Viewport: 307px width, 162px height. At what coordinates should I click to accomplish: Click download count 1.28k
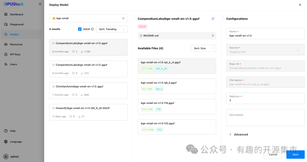click(86, 52)
